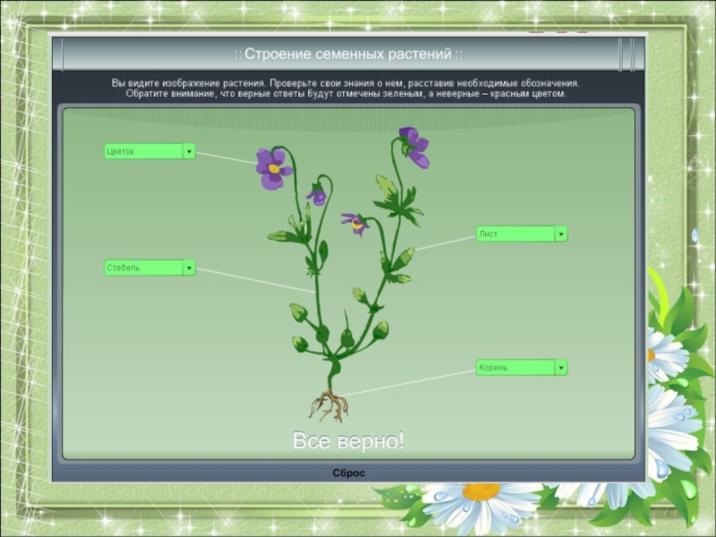Viewport: 716px width, 537px height.
Task: Open the Лист dropdown arrow
Action: point(561,234)
